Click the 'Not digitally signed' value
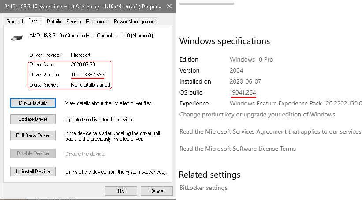Image resolution: width=362 pixels, height=200 pixels. pos(90,85)
